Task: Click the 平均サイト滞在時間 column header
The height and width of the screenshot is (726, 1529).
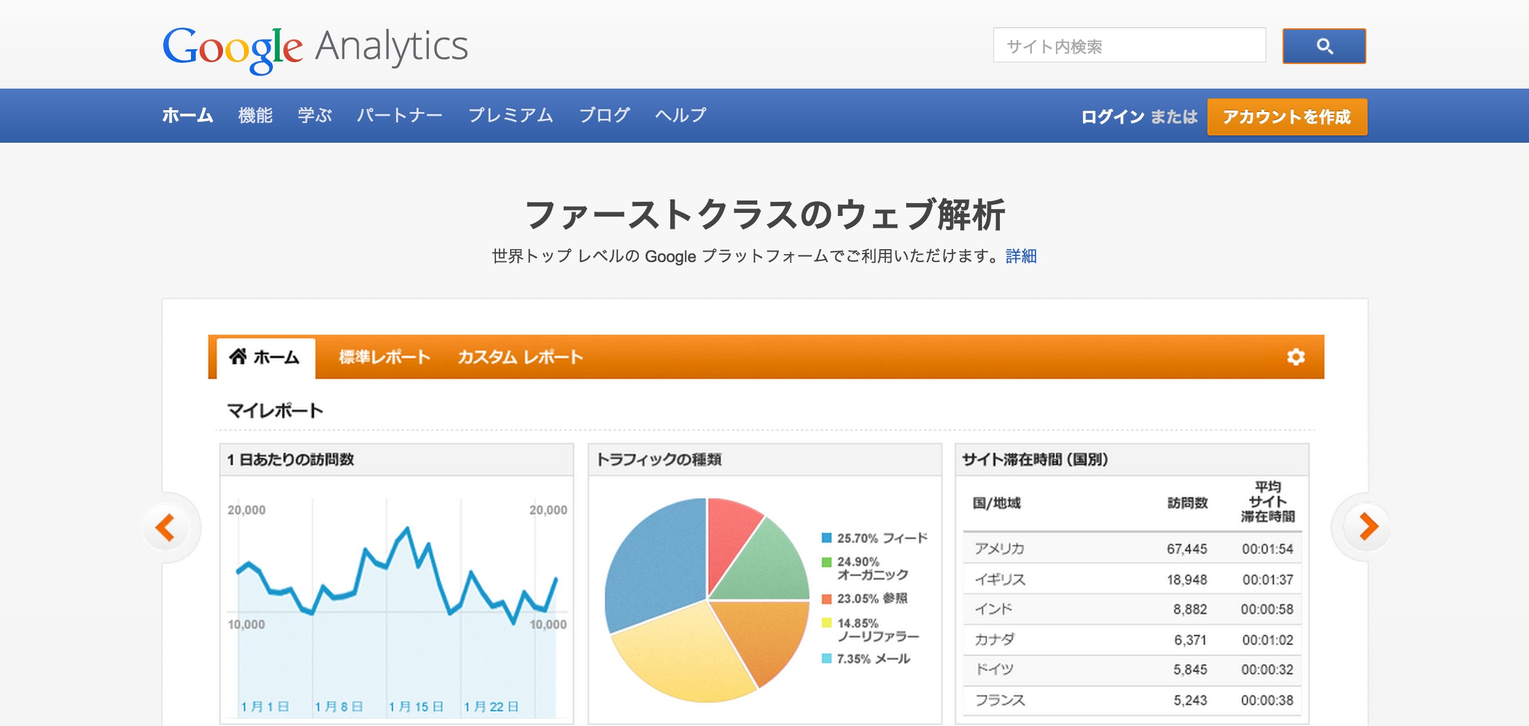Action: pos(1268,502)
